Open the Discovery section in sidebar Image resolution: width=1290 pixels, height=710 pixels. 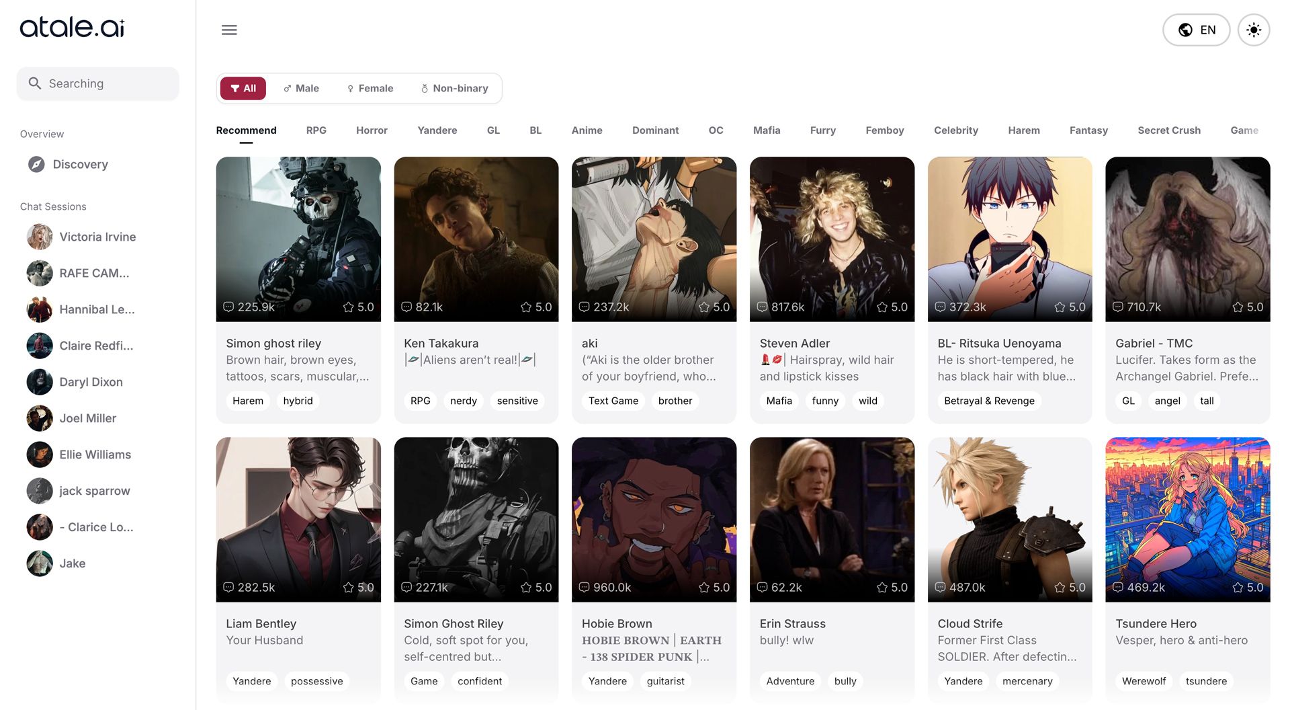click(80, 164)
